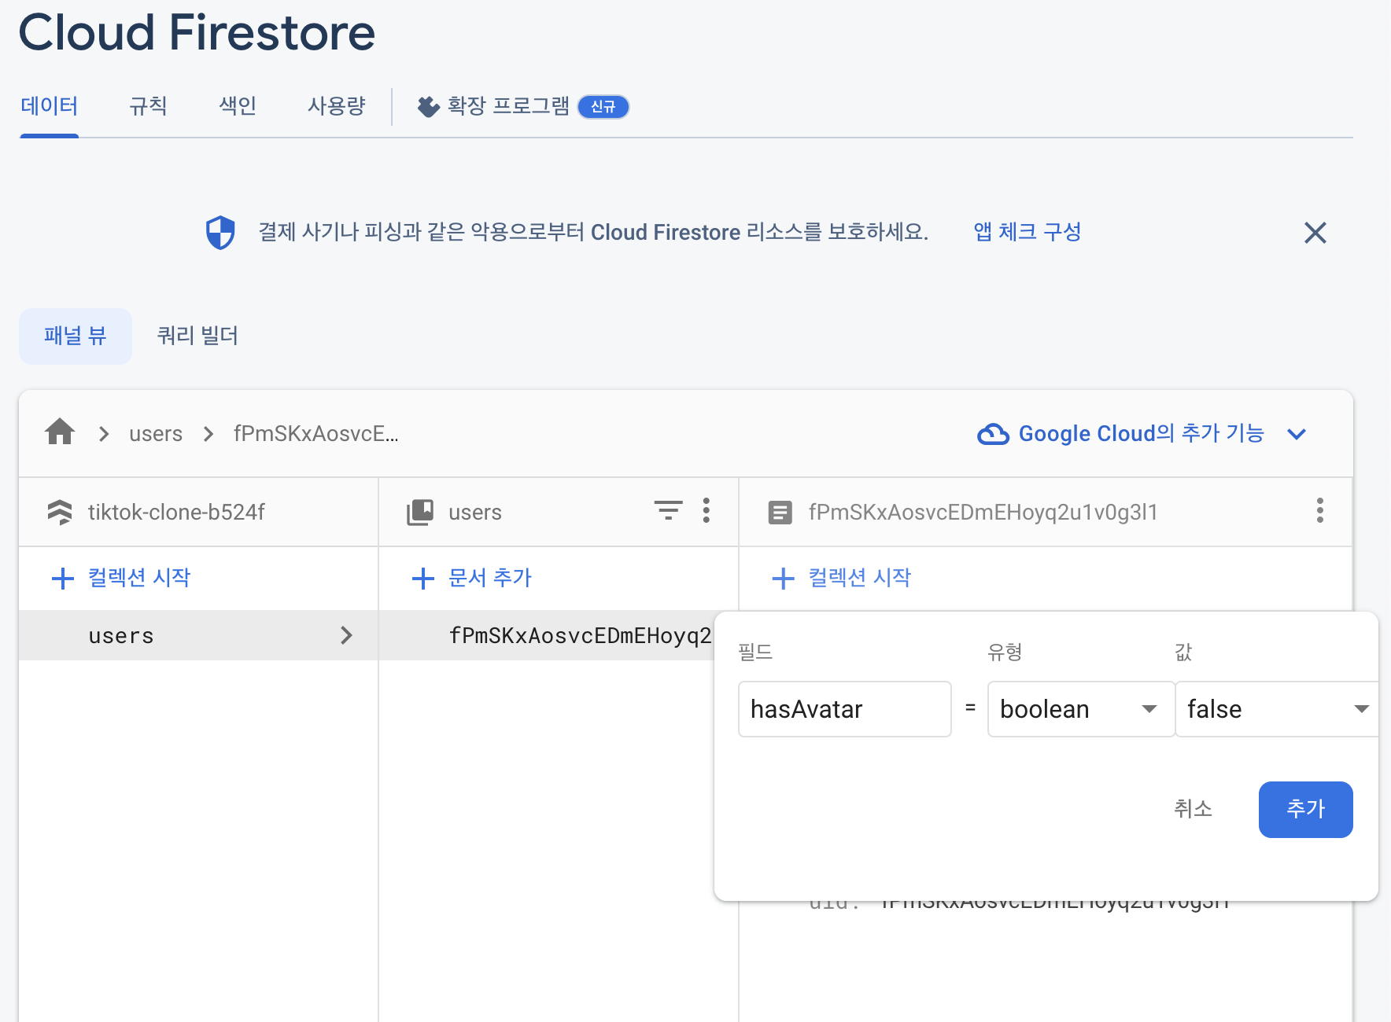Viewport: 1391px width, 1022px height.
Task: Open the users collection more options menu
Action: click(707, 511)
